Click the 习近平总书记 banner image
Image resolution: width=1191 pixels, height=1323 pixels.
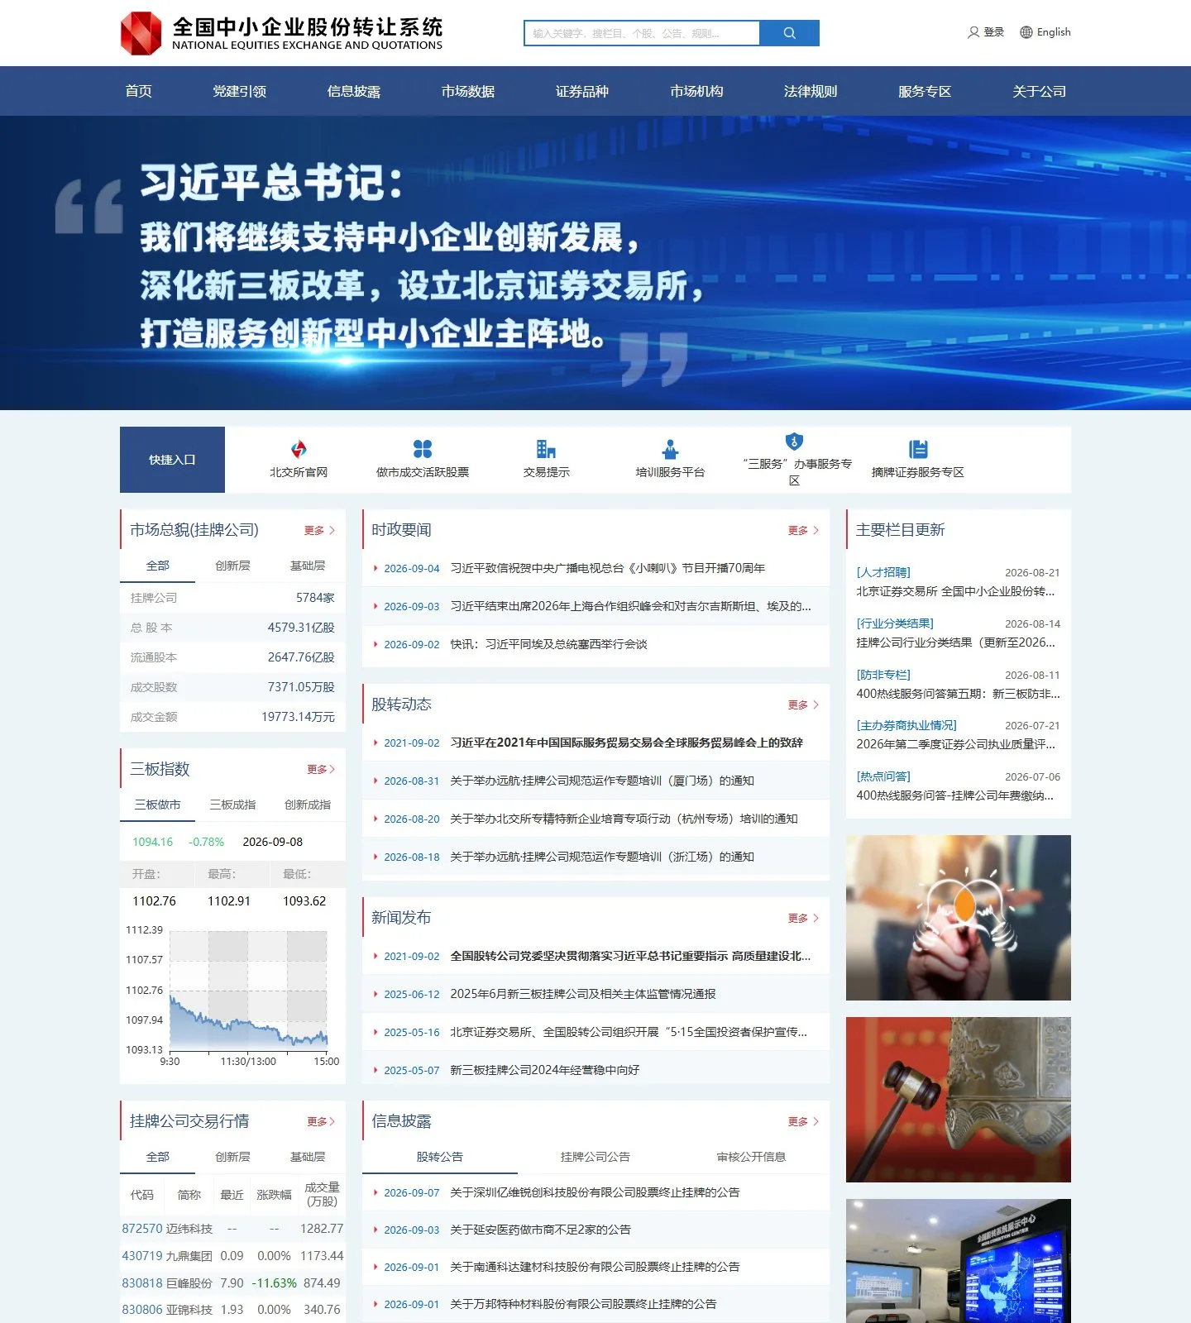tap(595, 263)
